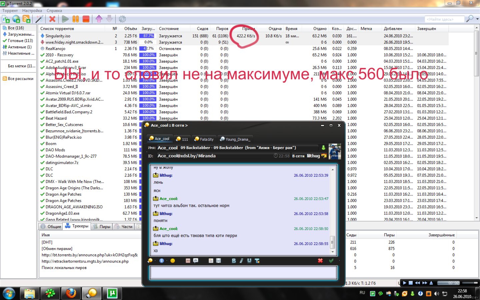This screenshot has height=300, width=480.
Task: Pause torrent with orange pause icon
Action: pos(76,19)
